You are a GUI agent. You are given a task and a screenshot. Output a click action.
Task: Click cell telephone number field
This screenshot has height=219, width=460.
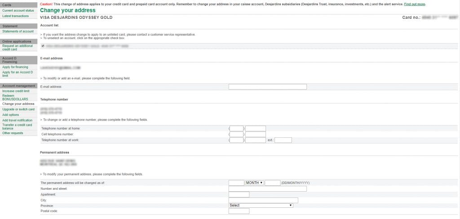pyautogui.click(x=256, y=134)
